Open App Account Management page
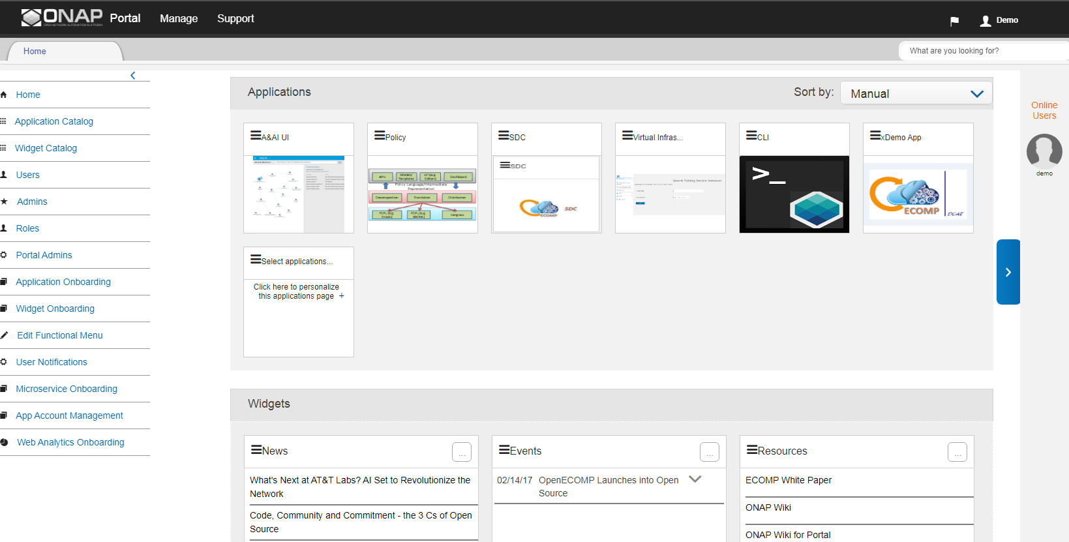Viewport: 1069px width, 542px height. [x=69, y=415]
